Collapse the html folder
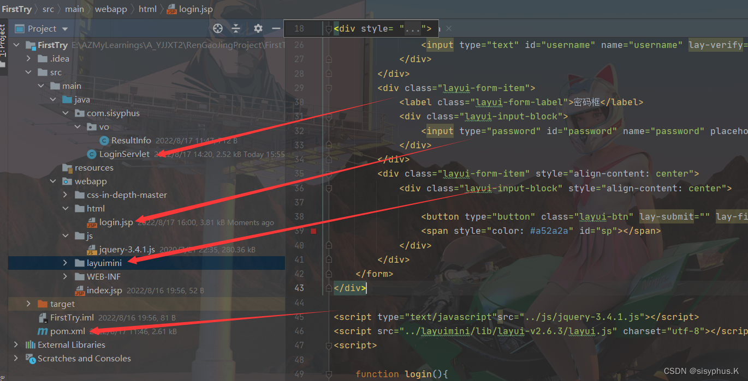Screen dimensions: 748x381 [65, 209]
